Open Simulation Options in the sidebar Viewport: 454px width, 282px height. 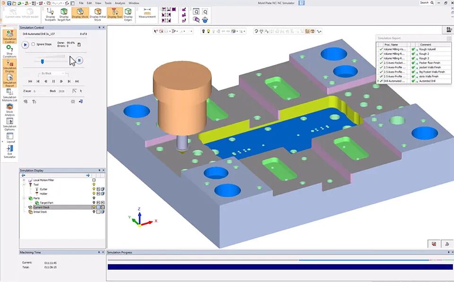(9, 124)
